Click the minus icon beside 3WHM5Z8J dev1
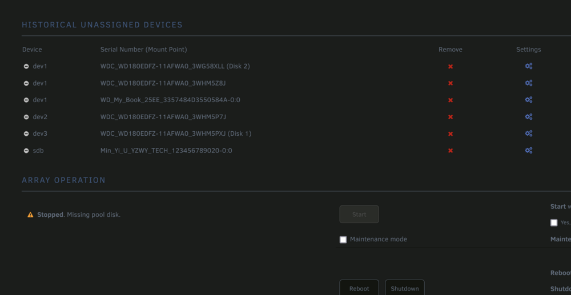The height and width of the screenshot is (295, 571). pos(26,83)
